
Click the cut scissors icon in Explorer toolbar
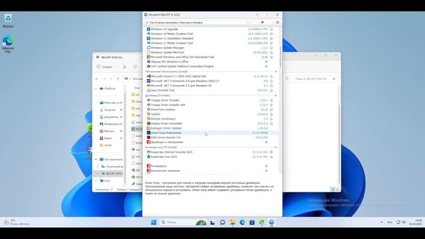point(124,66)
